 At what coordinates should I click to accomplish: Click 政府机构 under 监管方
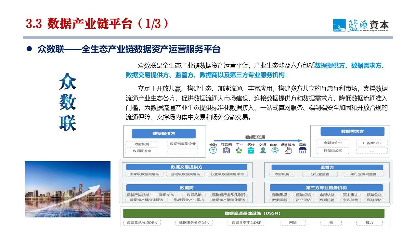click(281, 174)
